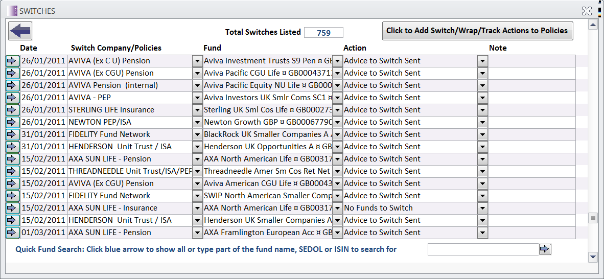Click the Fund column header

(212, 48)
